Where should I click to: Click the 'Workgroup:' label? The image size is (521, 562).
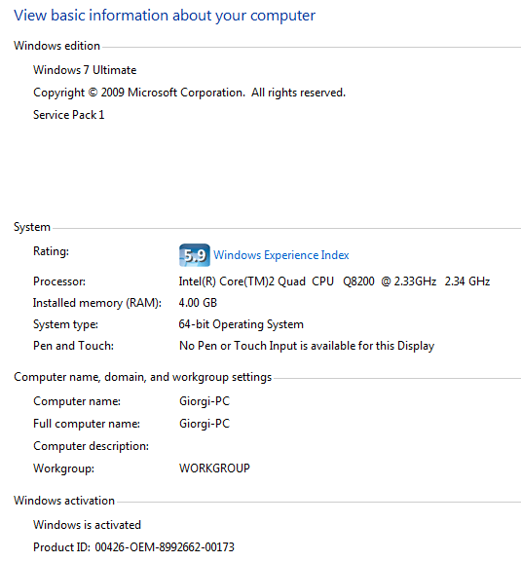click(63, 468)
